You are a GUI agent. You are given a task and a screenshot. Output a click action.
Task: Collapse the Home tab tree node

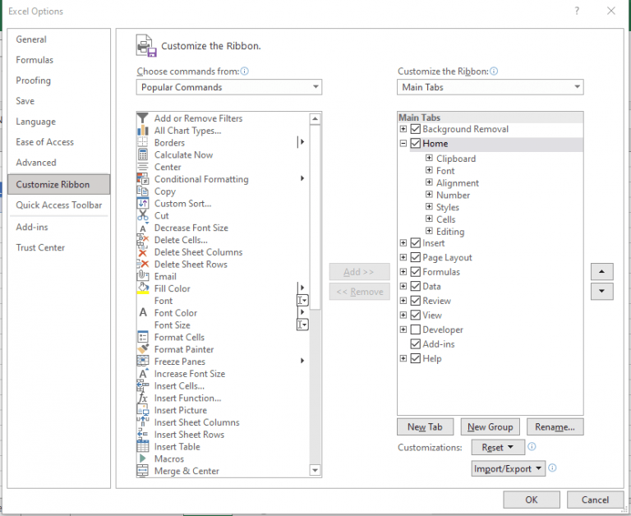click(x=403, y=143)
